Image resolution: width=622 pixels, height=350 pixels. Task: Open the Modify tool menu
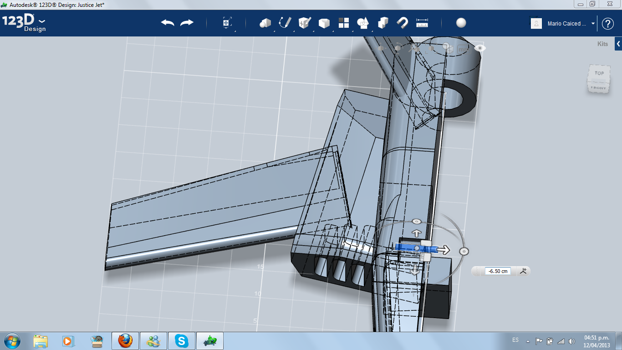(324, 23)
